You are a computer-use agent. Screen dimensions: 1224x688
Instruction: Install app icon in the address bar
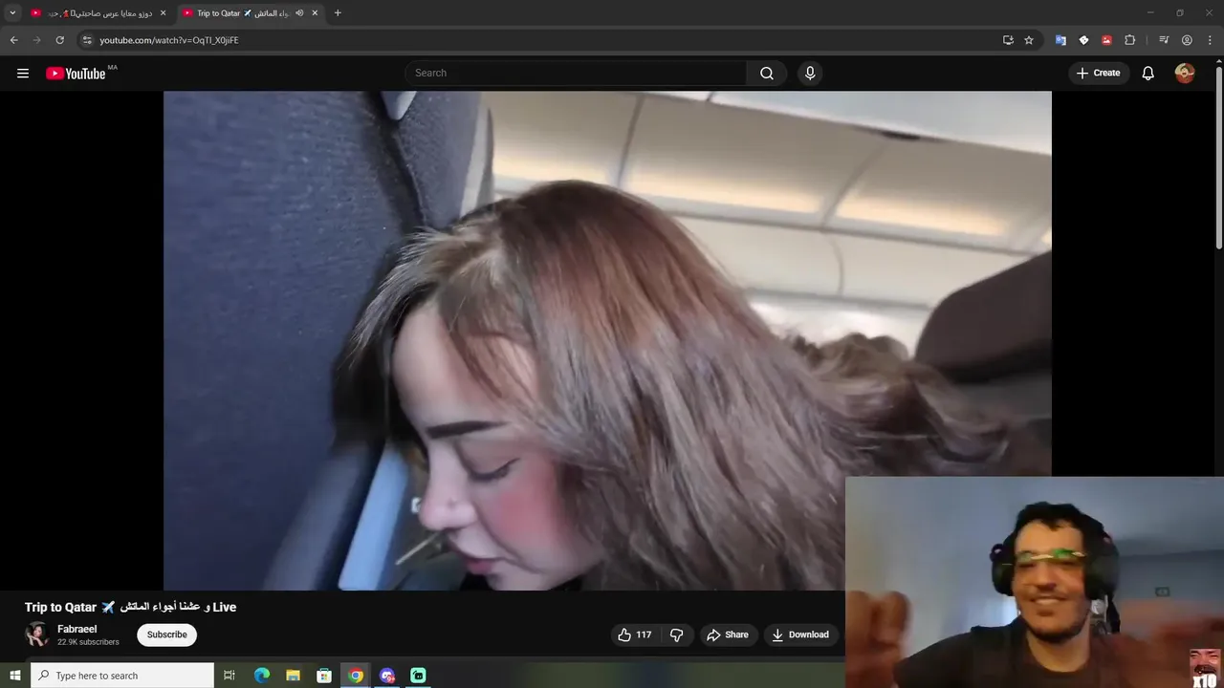pyautogui.click(x=1008, y=40)
